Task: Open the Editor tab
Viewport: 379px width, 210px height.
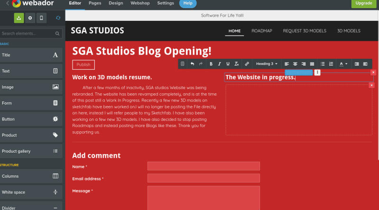Action: (x=75, y=3)
